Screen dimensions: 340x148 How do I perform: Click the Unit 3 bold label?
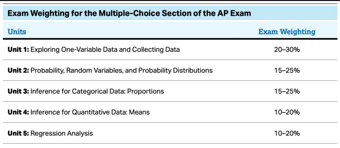18,91
